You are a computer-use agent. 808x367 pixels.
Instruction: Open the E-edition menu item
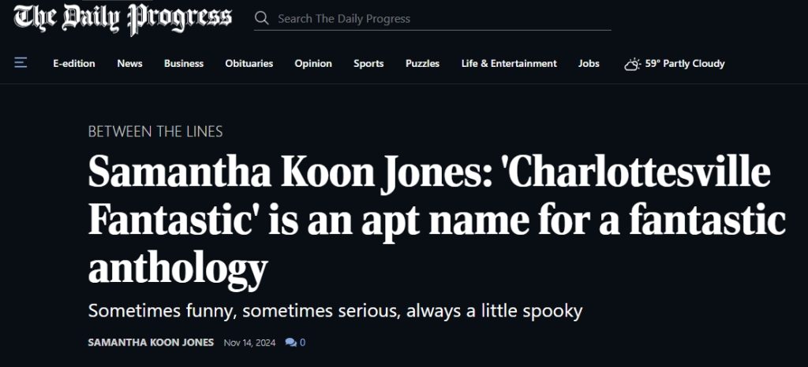click(x=74, y=64)
